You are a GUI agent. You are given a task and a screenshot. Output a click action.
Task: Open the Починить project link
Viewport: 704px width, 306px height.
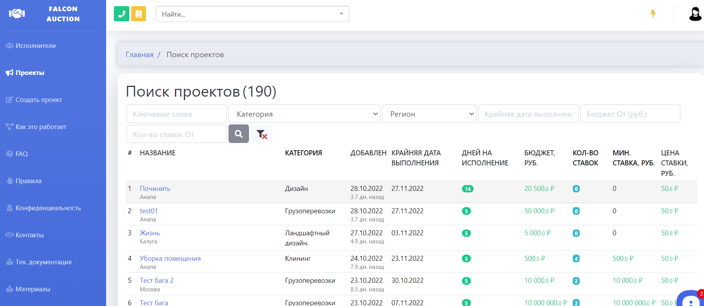(x=155, y=189)
